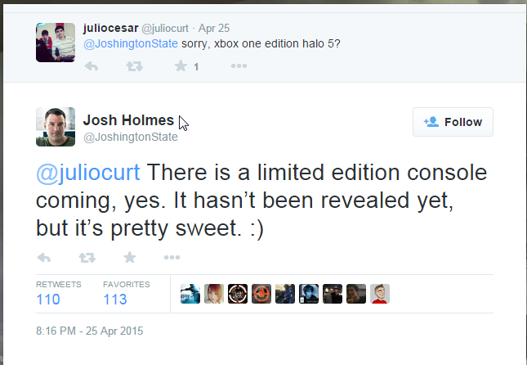Open Josh Holmes' profile avatar
This screenshot has height=365, width=527.
(x=56, y=127)
